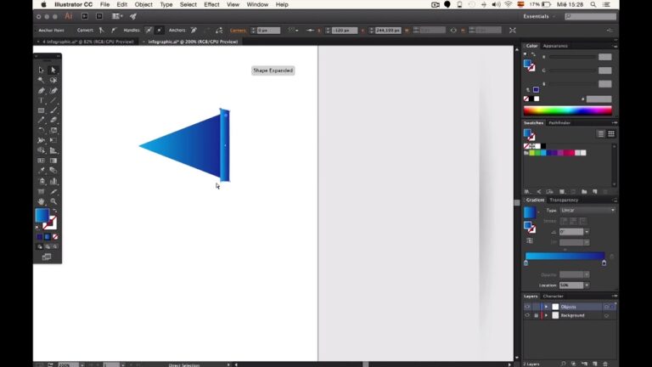The width and height of the screenshot is (652, 367).
Task: Select the Zoom magnifier tool
Action: point(53,201)
